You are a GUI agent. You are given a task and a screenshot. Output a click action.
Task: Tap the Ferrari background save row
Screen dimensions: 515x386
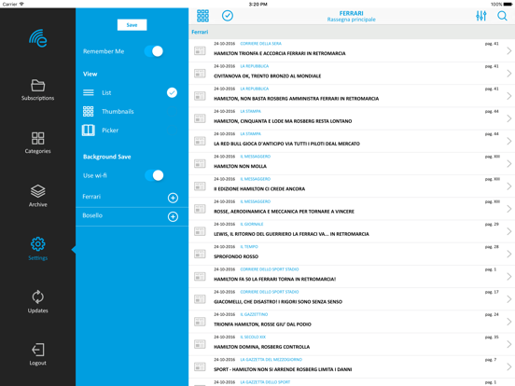(132, 198)
